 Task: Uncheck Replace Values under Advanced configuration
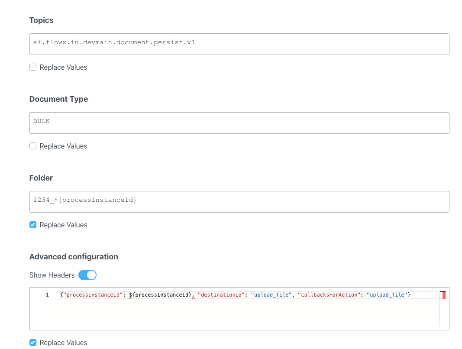click(x=33, y=343)
